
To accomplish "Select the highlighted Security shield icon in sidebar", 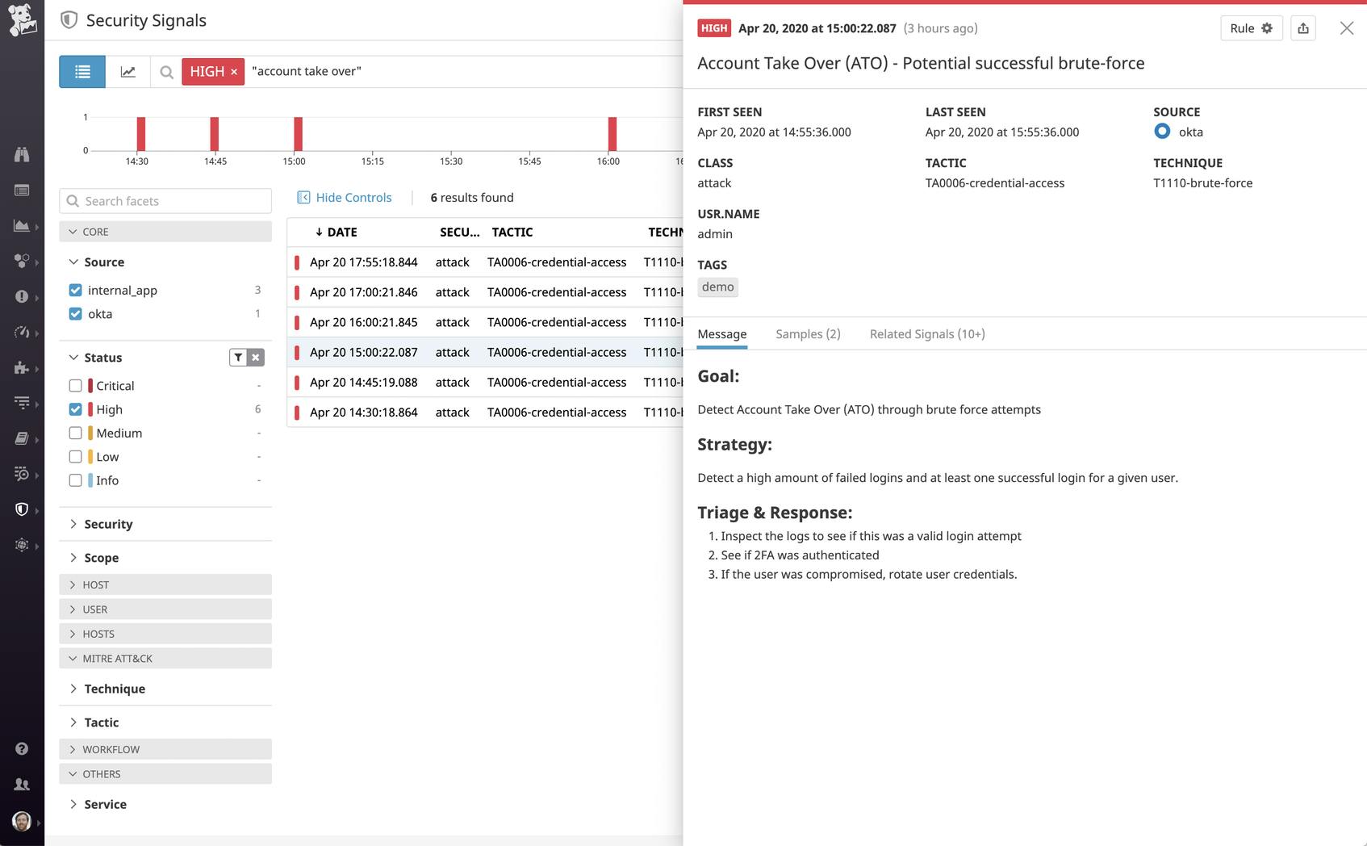I will pos(23,509).
